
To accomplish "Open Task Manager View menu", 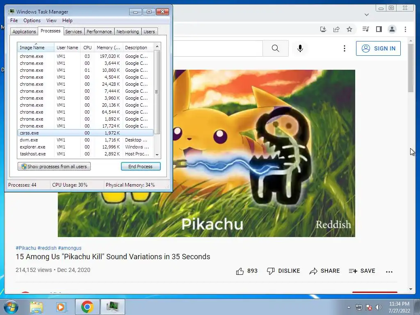I will click(x=51, y=21).
